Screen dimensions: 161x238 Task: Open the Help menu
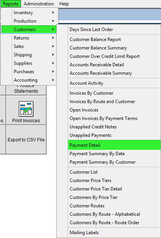(x=64, y=4)
